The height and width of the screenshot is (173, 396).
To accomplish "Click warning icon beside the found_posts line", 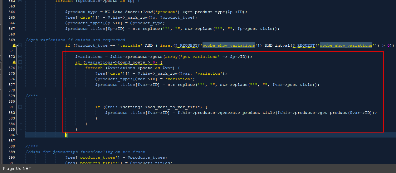I will [x=14, y=62].
